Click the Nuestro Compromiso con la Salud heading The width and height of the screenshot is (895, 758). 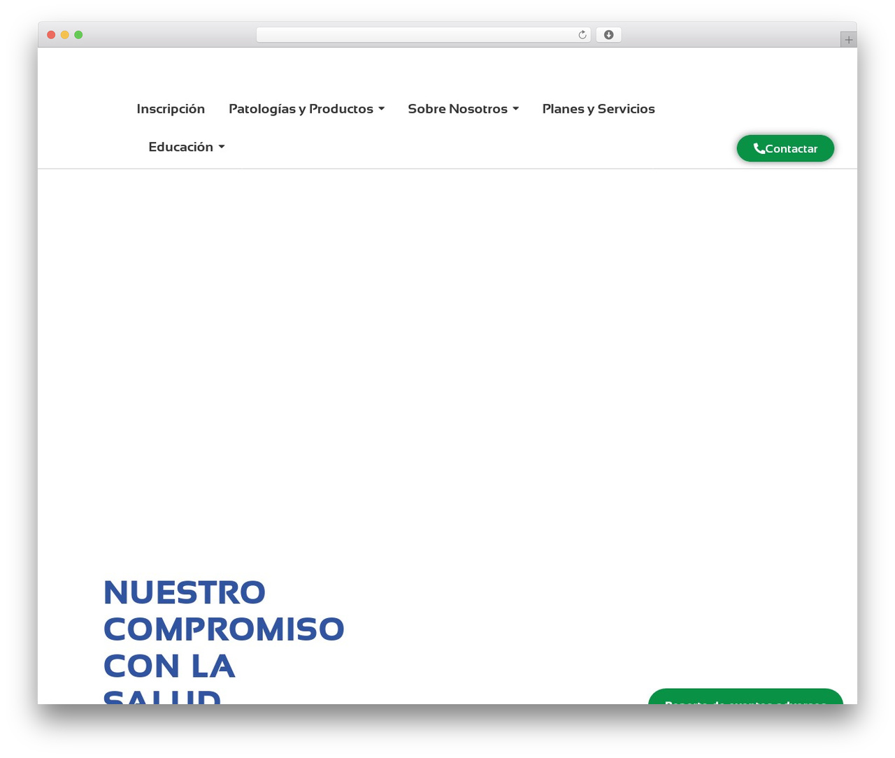[224, 639]
